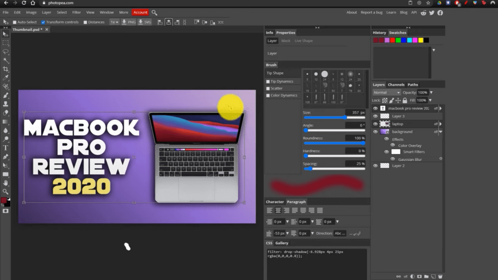Select the Blur tool droplet icon
Viewport: 498px width, 280px height.
click(6, 130)
